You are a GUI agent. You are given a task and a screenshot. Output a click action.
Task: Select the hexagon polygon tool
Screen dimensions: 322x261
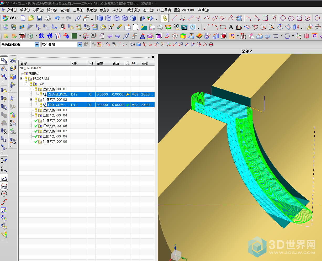287,36
